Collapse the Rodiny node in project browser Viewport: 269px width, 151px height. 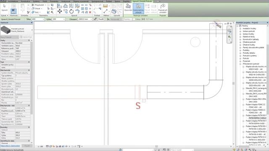tap(237, 26)
